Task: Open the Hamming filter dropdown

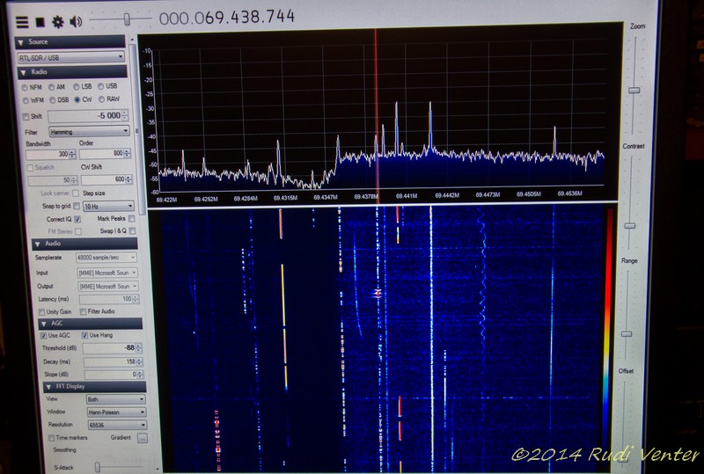Action: click(90, 132)
